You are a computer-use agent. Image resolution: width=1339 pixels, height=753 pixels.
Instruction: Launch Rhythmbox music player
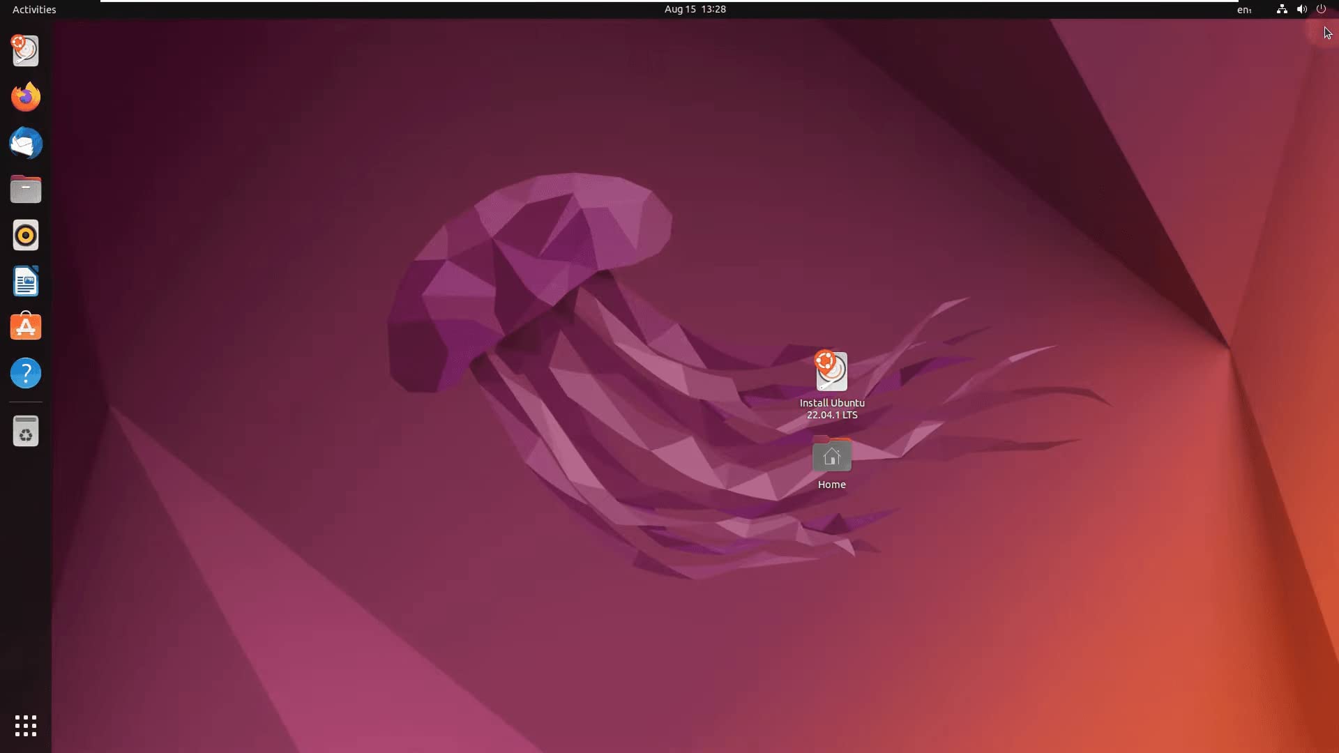[x=26, y=236]
